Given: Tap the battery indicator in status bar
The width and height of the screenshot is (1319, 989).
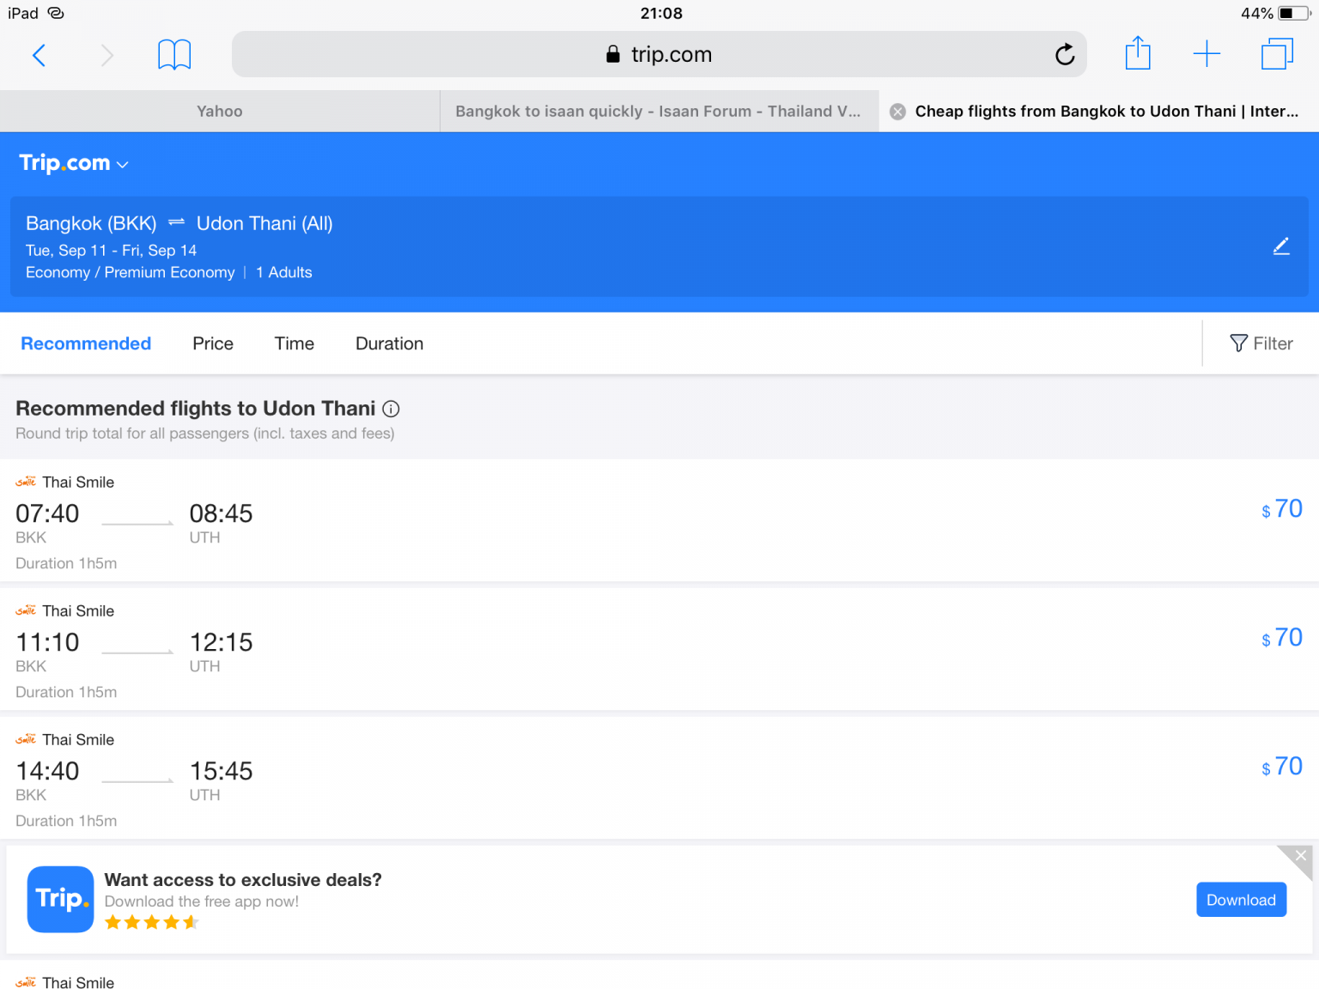Looking at the screenshot, I should click(1293, 14).
